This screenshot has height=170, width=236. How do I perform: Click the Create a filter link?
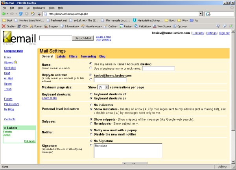point(103,37)
